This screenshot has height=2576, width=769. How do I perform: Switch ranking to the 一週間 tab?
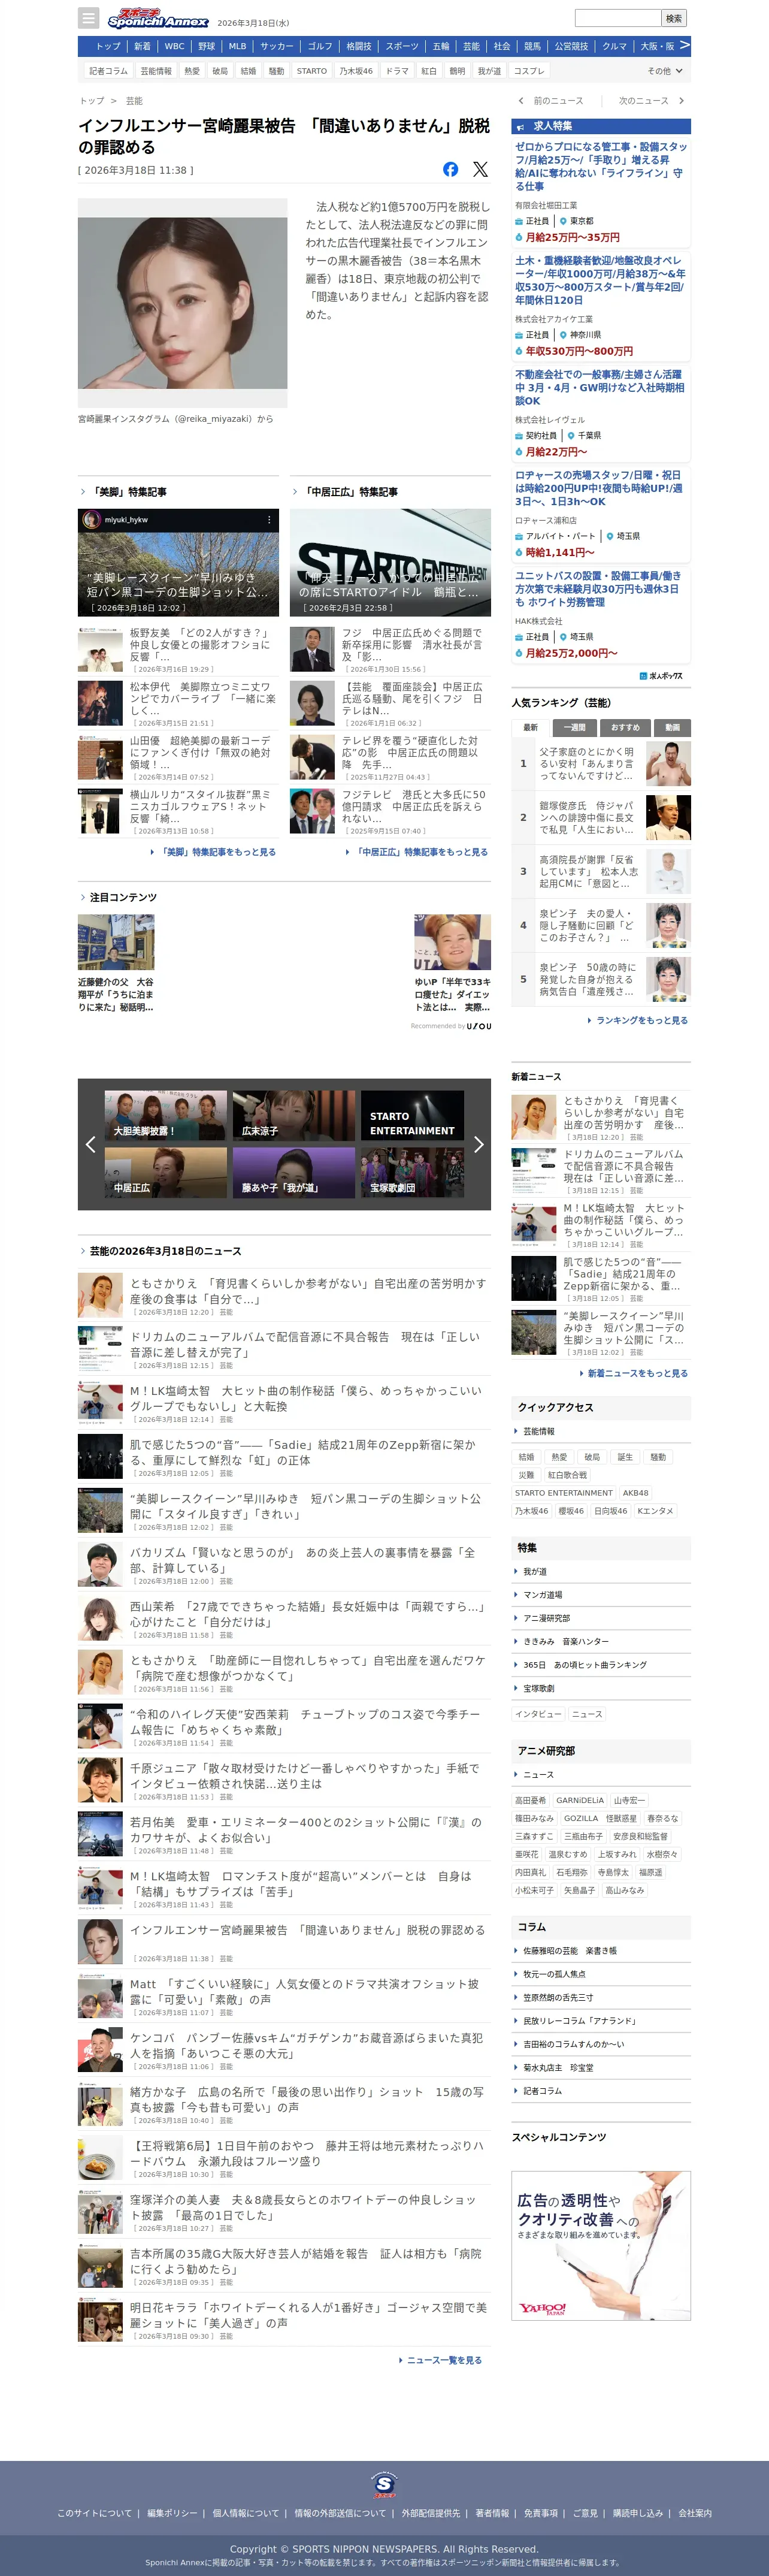tap(574, 727)
